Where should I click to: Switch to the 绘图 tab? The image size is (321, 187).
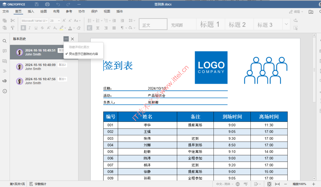click(x=44, y=11)
